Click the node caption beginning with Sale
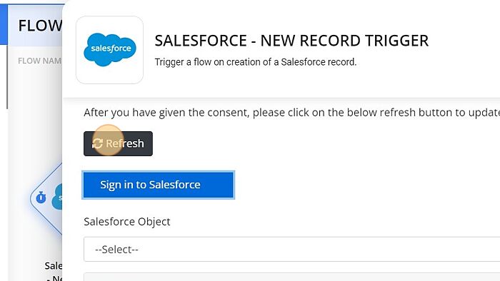Image resolution: width=500 pixels, height=281 pixels. tap(54, 266)
